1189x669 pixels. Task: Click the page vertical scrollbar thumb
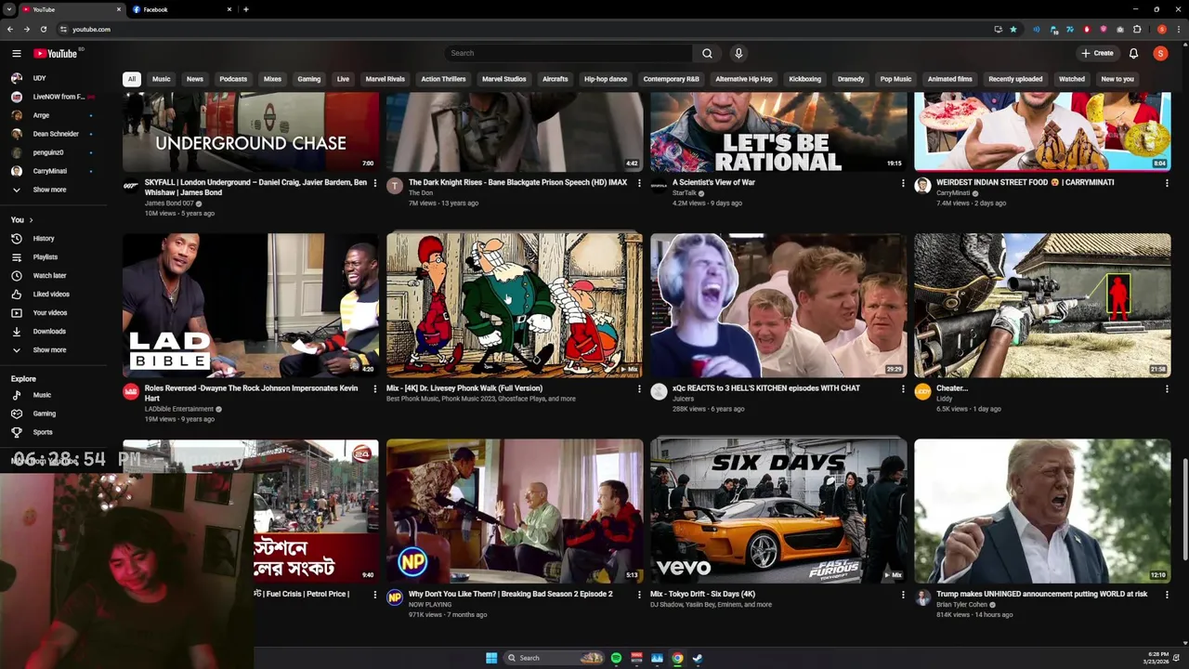coord(1184,508)
